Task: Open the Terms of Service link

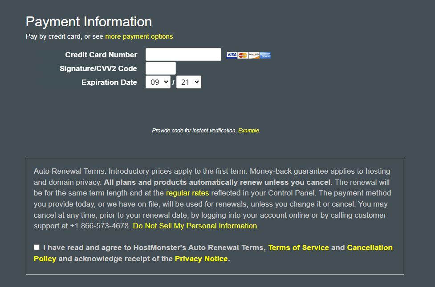Action: click(x=298, y=247)
